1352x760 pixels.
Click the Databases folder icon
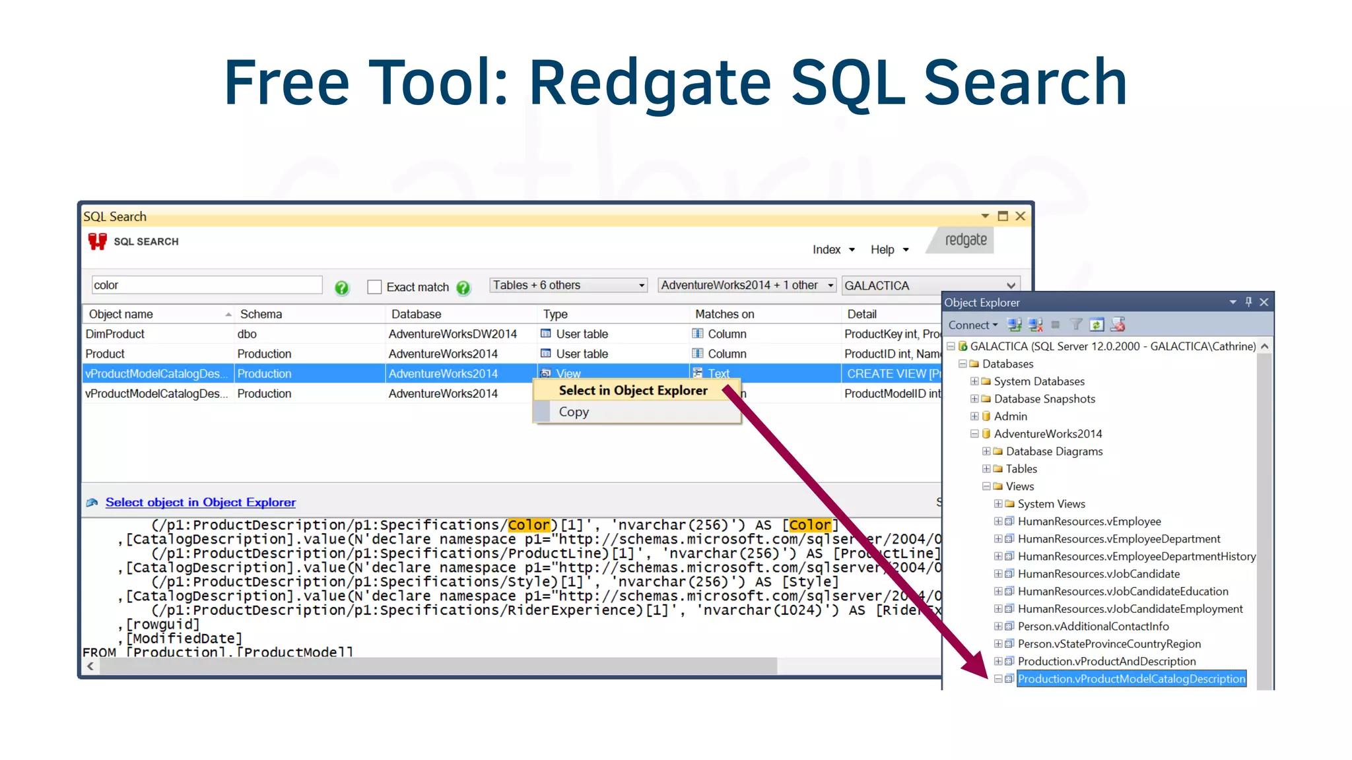[x=974, y=364]
